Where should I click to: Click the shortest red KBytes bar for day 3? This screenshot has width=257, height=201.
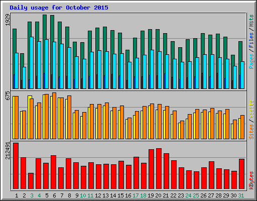(31, 181)
